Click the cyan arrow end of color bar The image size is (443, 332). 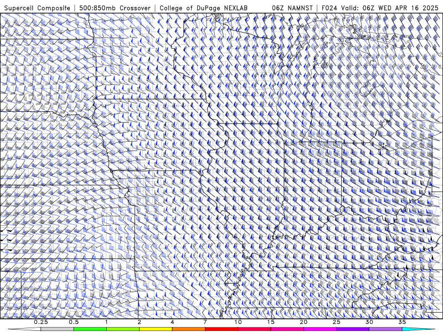pos(418,329)
